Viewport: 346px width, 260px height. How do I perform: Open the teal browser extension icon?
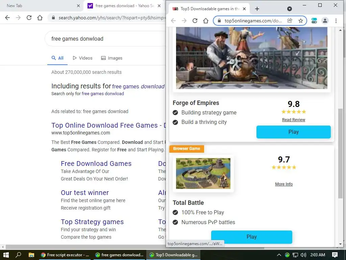pos(314,21)
